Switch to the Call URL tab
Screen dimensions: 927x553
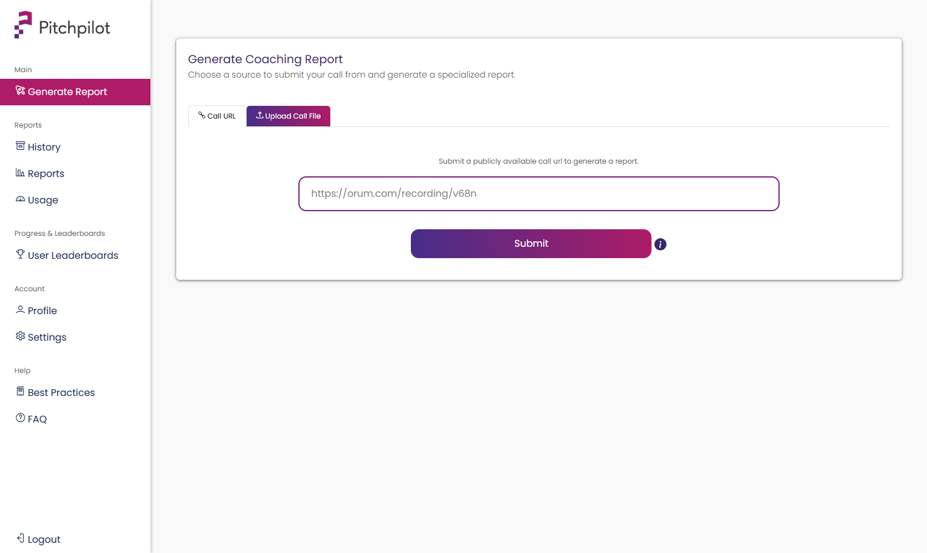point(217,116)
